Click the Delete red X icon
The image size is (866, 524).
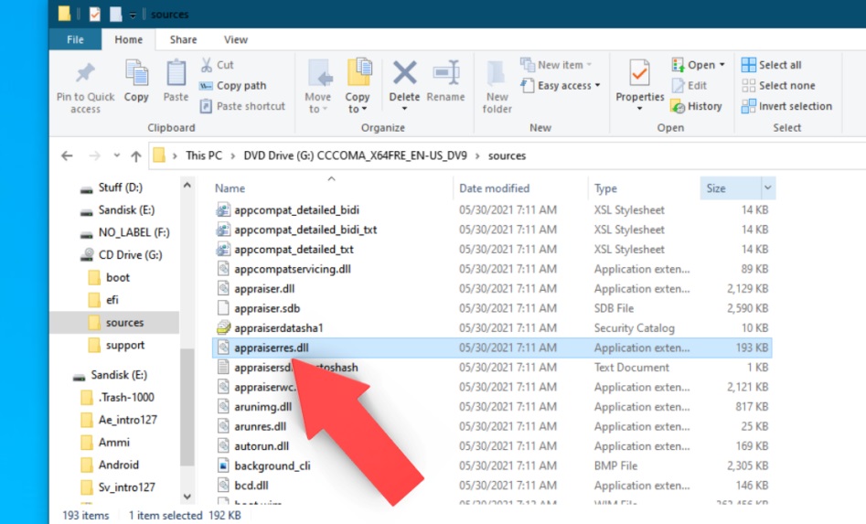404,74
